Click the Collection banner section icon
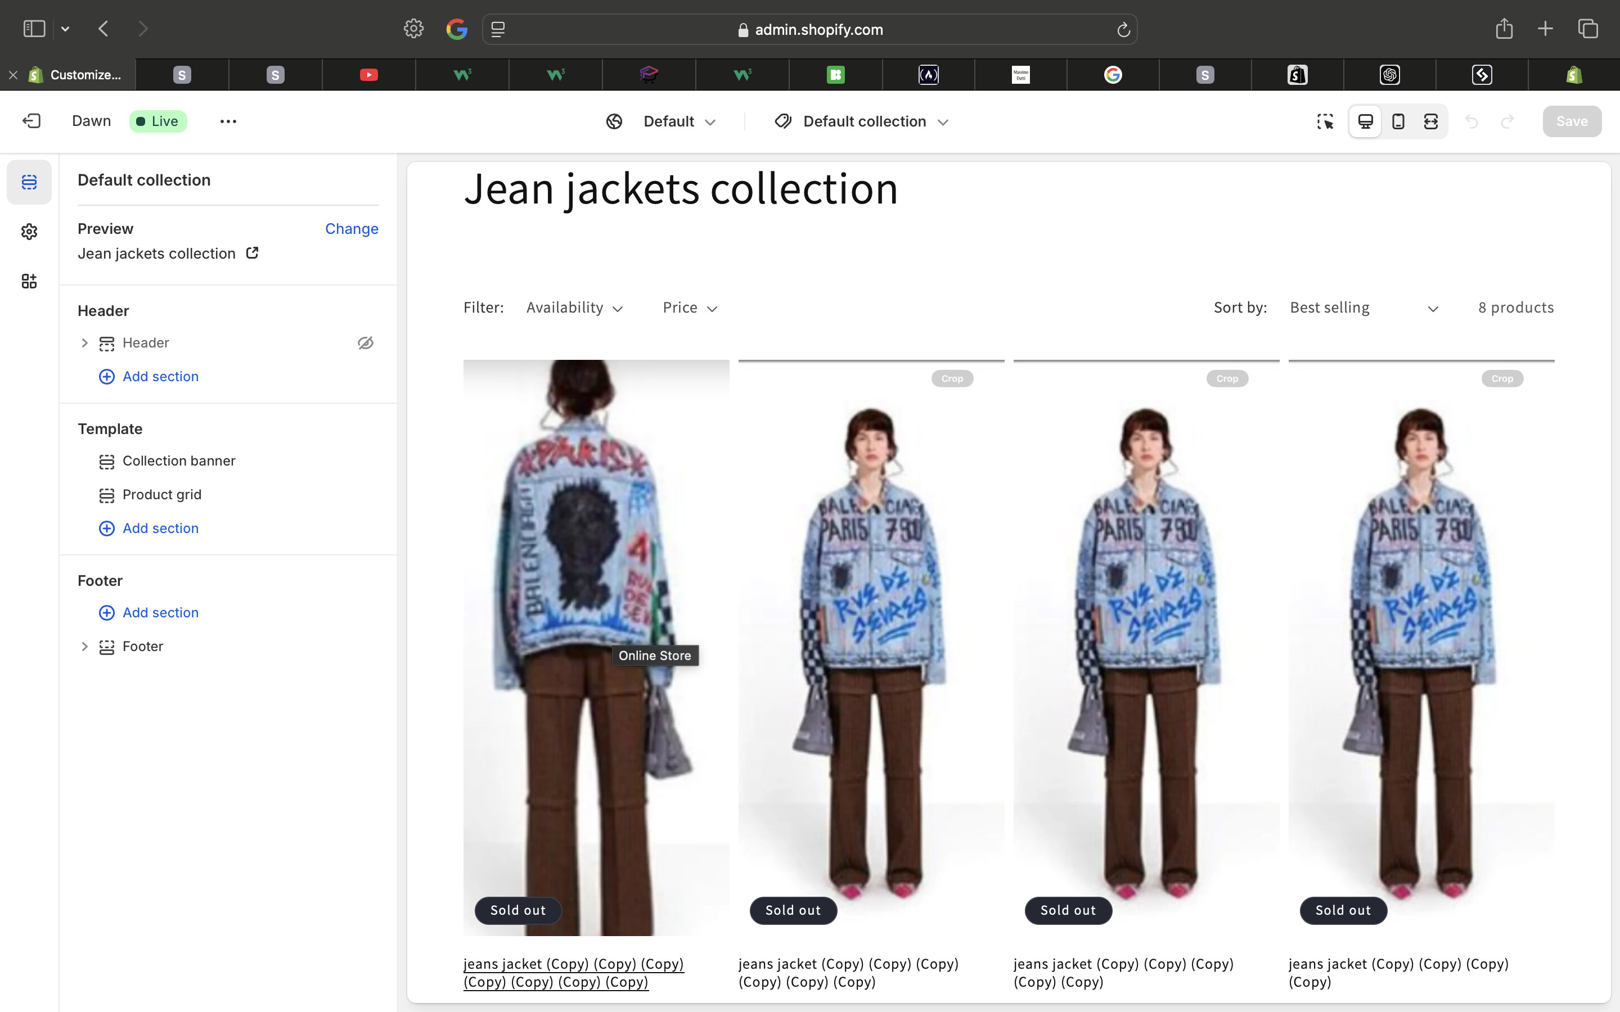This screenshot has width=1620, height=1012. (x=106, y=461)
